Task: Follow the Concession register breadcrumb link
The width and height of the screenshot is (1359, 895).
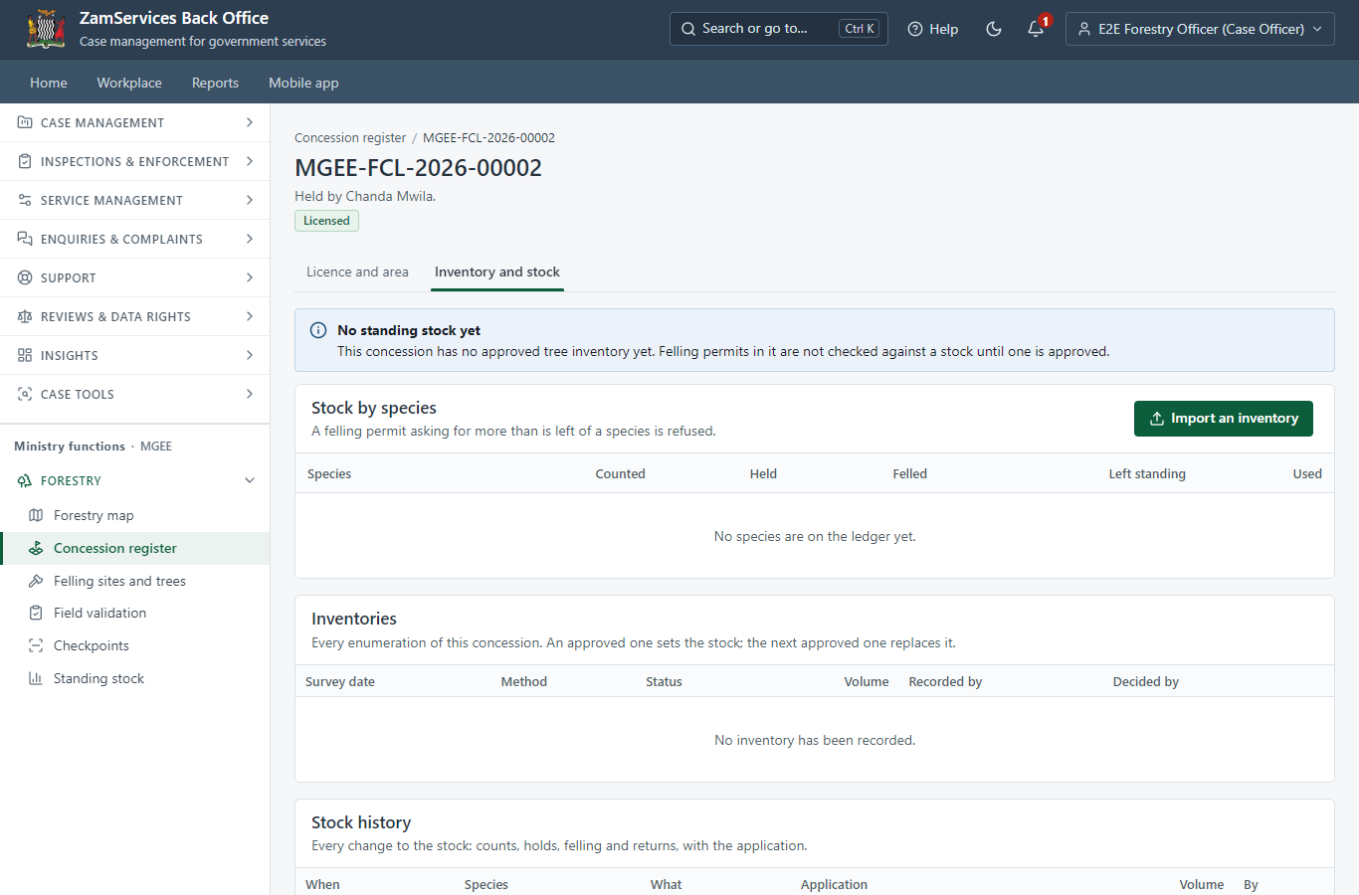Action: (350, 137)
